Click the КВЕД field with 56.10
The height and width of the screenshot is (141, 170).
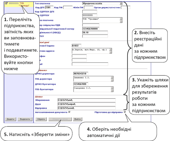click(95, 32)
